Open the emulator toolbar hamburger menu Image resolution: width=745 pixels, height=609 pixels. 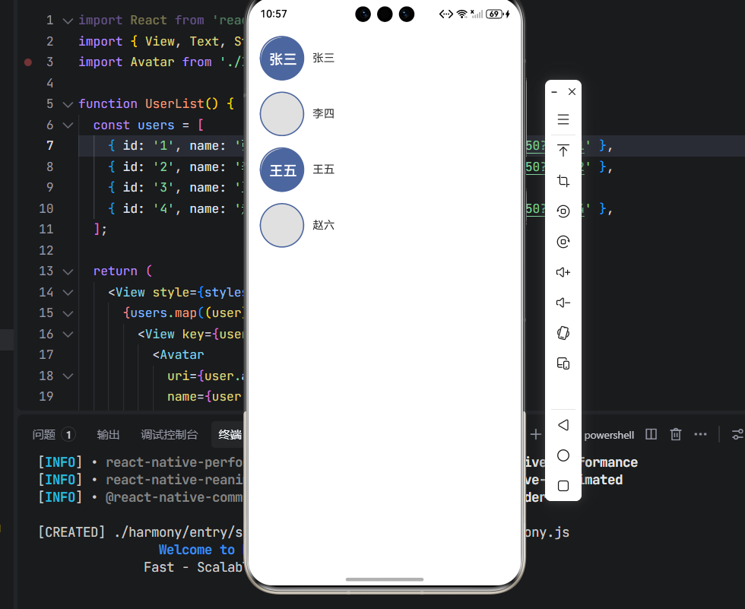pos(563,119)
